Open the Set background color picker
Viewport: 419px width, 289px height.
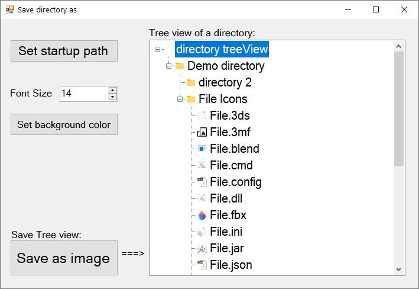[64, 124]
